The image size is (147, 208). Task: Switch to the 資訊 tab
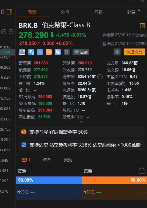coord(98,12)
